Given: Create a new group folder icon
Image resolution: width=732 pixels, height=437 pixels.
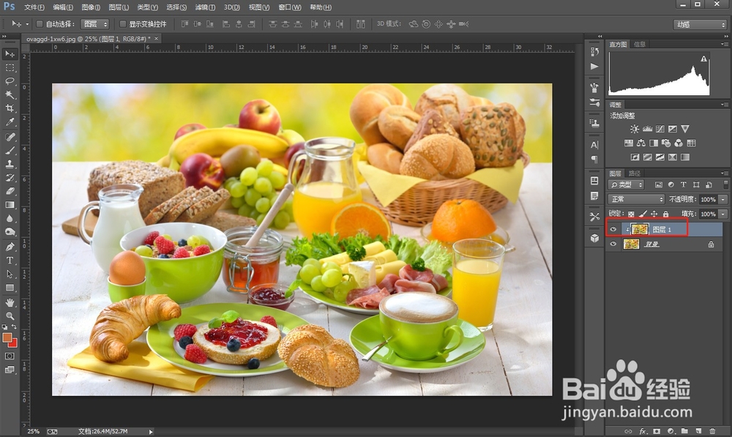Looking at the screenshot, I should [x=684, y=431].
